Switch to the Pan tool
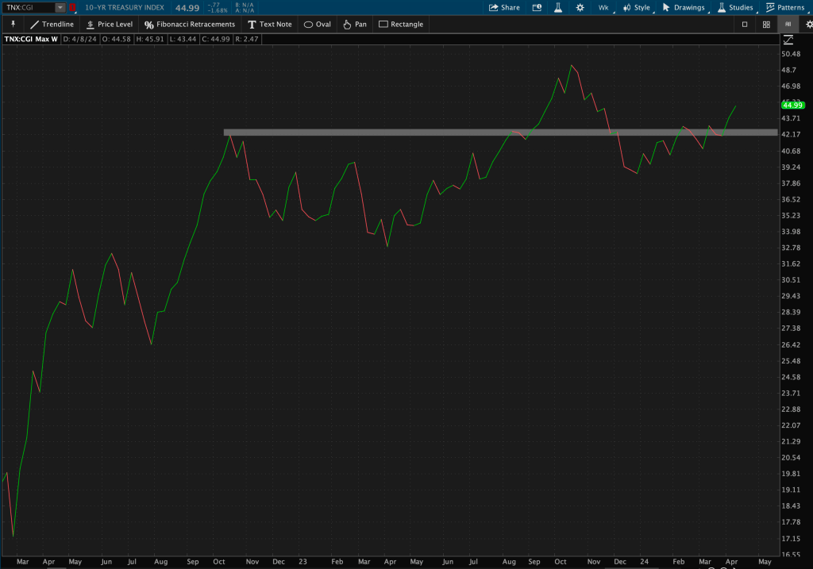The height and width of the screenshot is (569, 813). coord(354,24)
